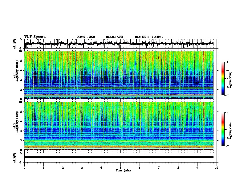Click the 'ch.3(V)' axis label

tap(15, 158)
